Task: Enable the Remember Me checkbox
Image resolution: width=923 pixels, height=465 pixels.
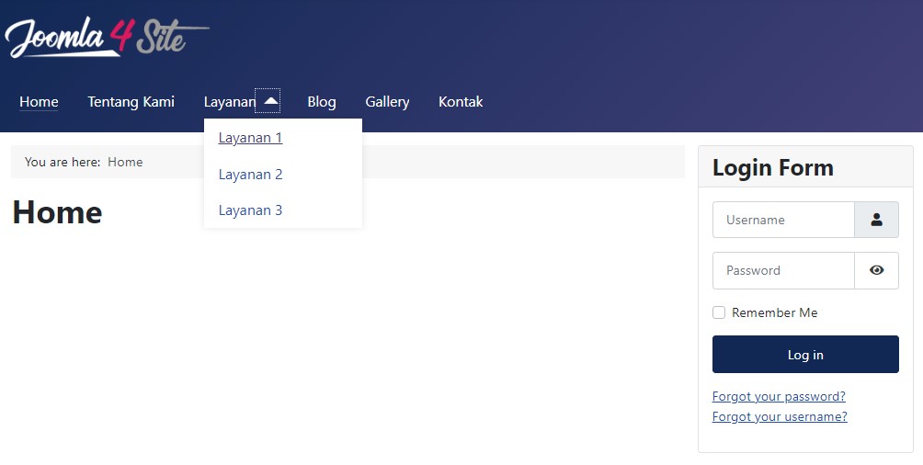Action: (x=719, y=312)
